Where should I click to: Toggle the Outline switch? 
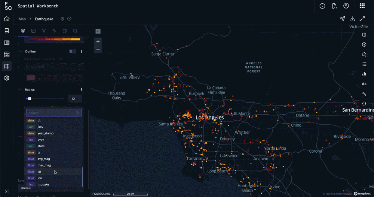73,51
